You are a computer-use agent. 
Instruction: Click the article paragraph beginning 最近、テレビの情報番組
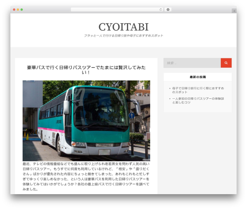pos(86,176)
